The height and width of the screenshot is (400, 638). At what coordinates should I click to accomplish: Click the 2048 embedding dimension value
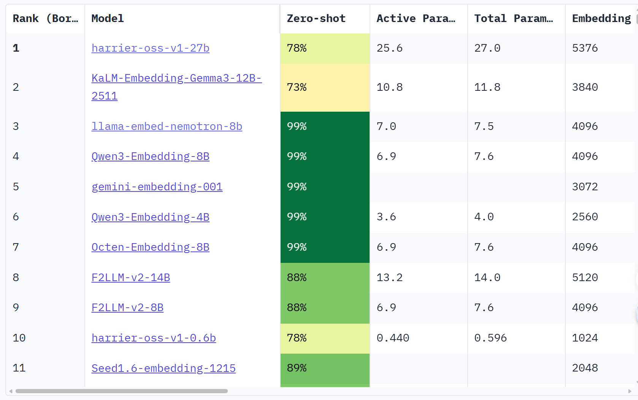(585, 368)
